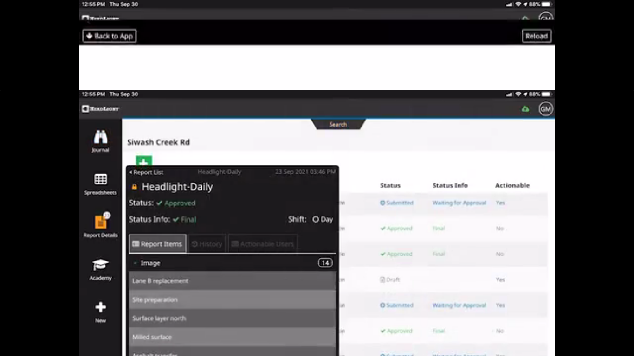Select the Day shift radio button

tap(316, 220)
